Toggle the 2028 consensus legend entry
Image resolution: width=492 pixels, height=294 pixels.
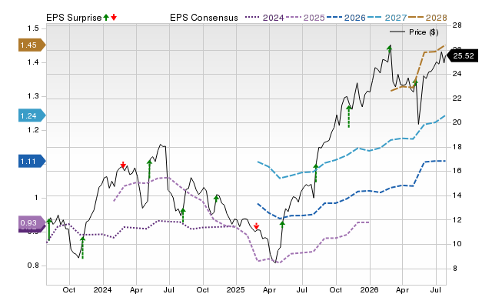[x=427, y=18]
